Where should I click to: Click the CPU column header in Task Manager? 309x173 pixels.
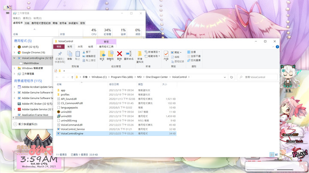pos(91,32)
